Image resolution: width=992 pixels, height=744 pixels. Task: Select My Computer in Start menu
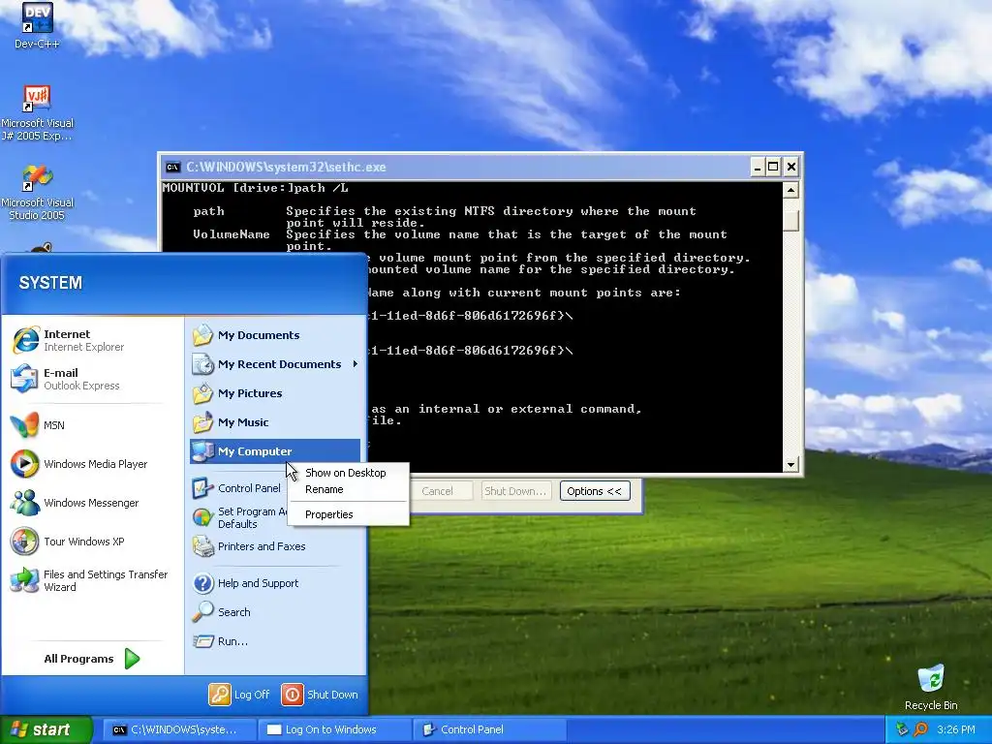(x=274, y=451)
